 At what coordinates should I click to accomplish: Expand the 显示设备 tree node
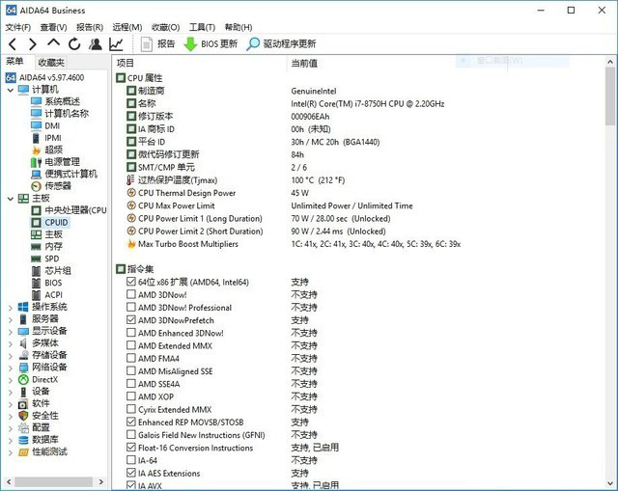[11, 332]
